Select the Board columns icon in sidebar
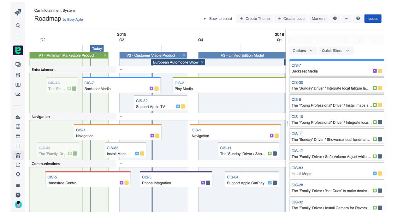 (x=18, y=85)
